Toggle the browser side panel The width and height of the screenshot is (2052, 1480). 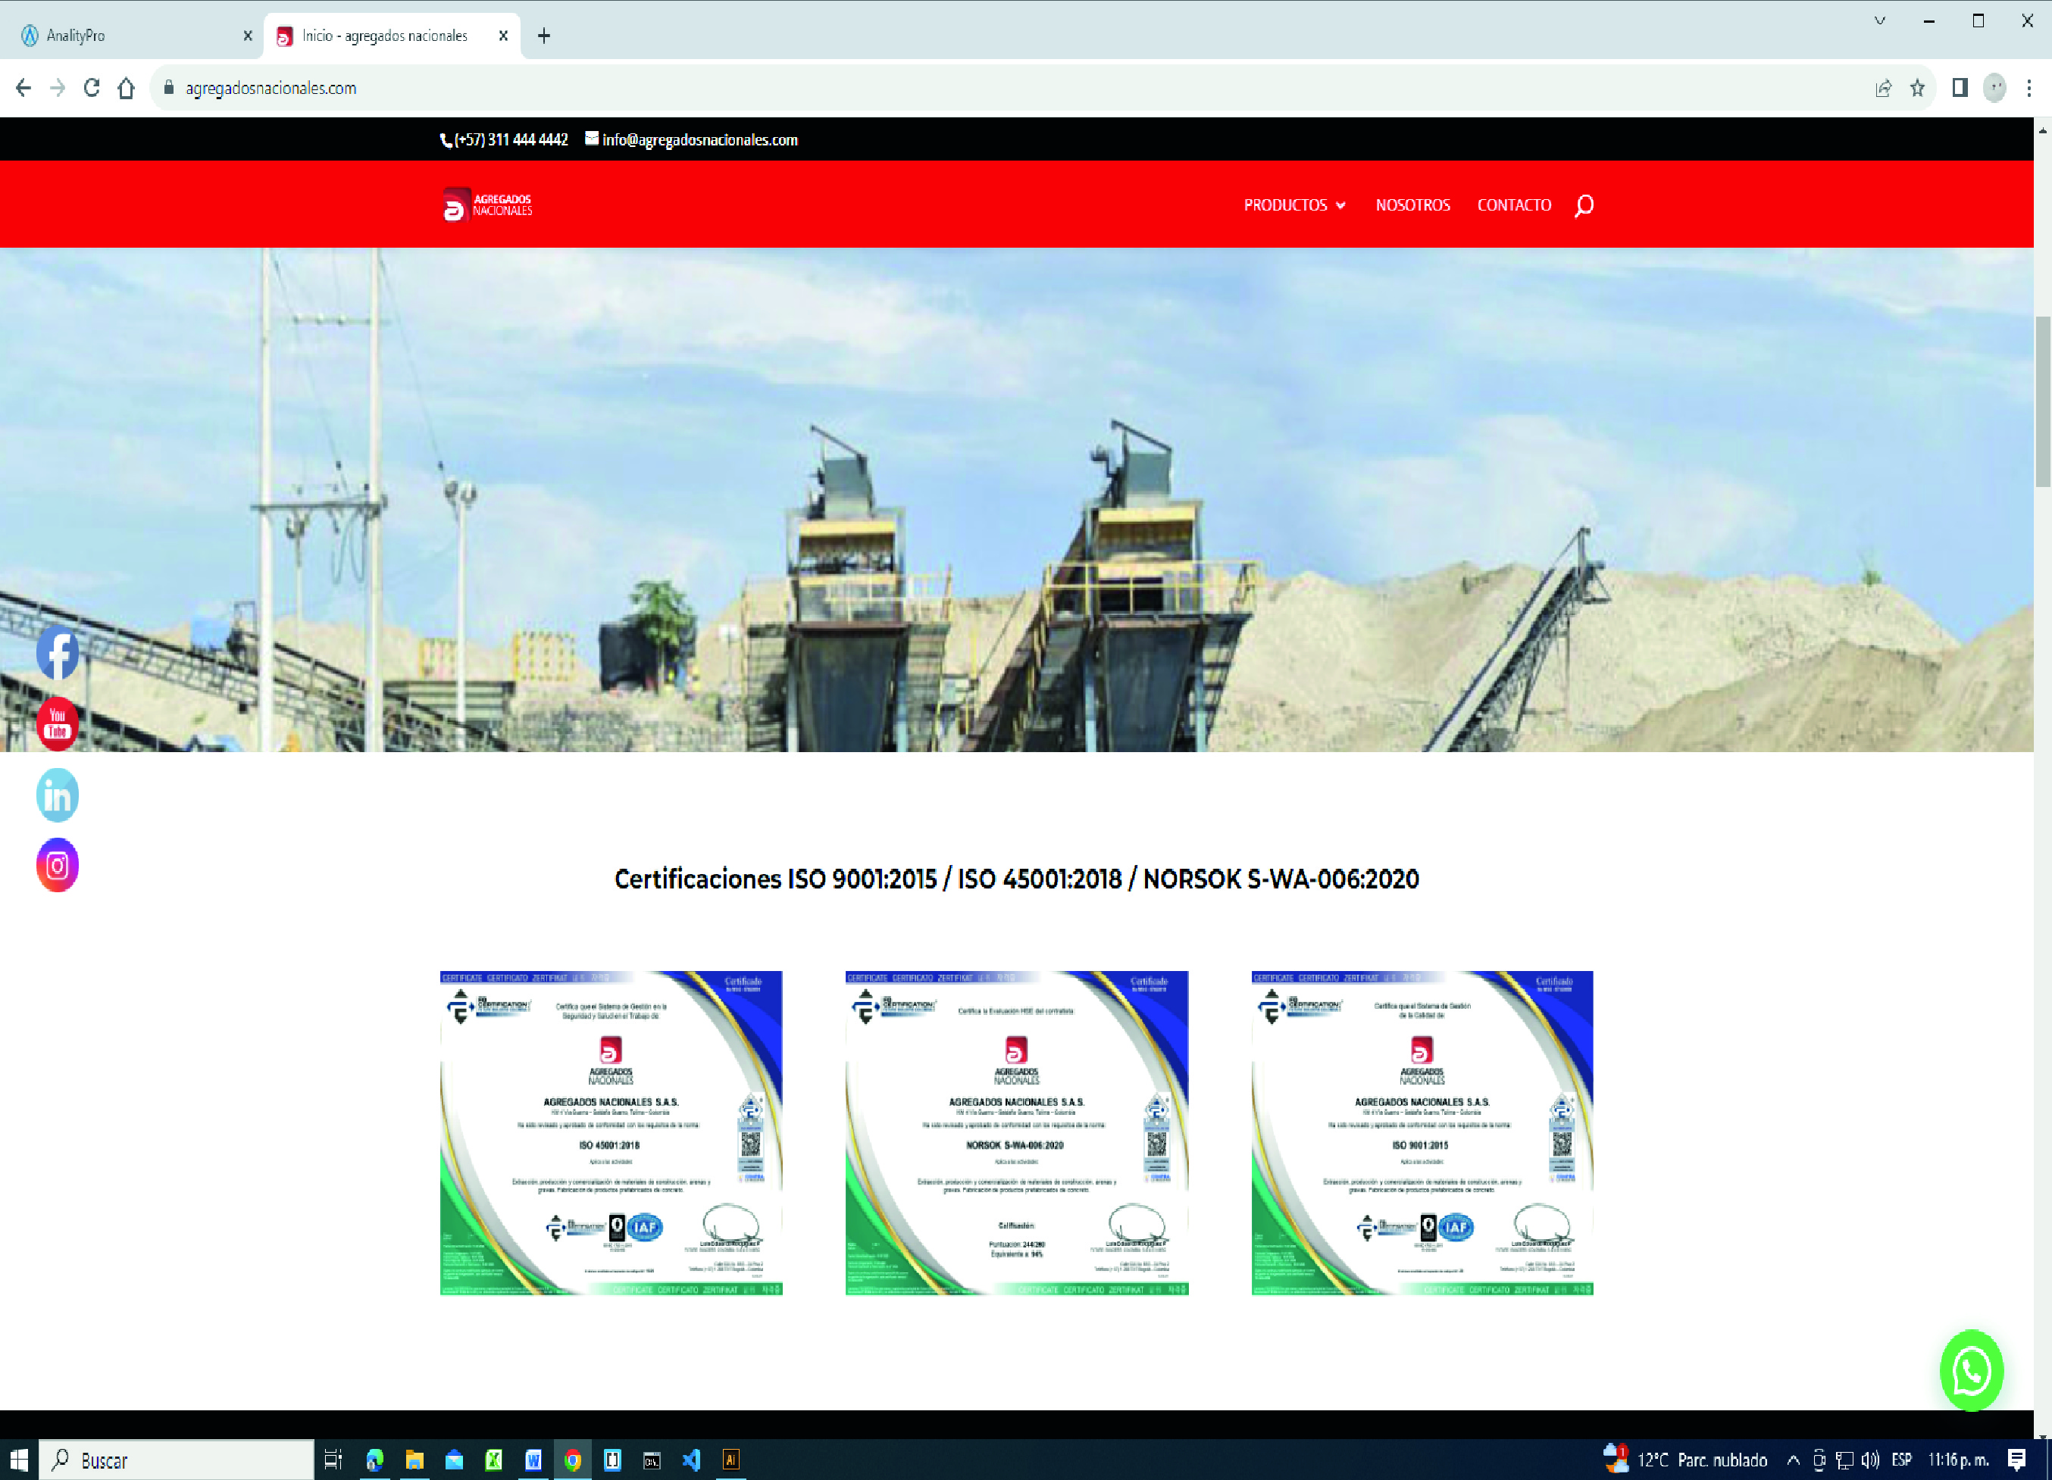coord(1960,88)
